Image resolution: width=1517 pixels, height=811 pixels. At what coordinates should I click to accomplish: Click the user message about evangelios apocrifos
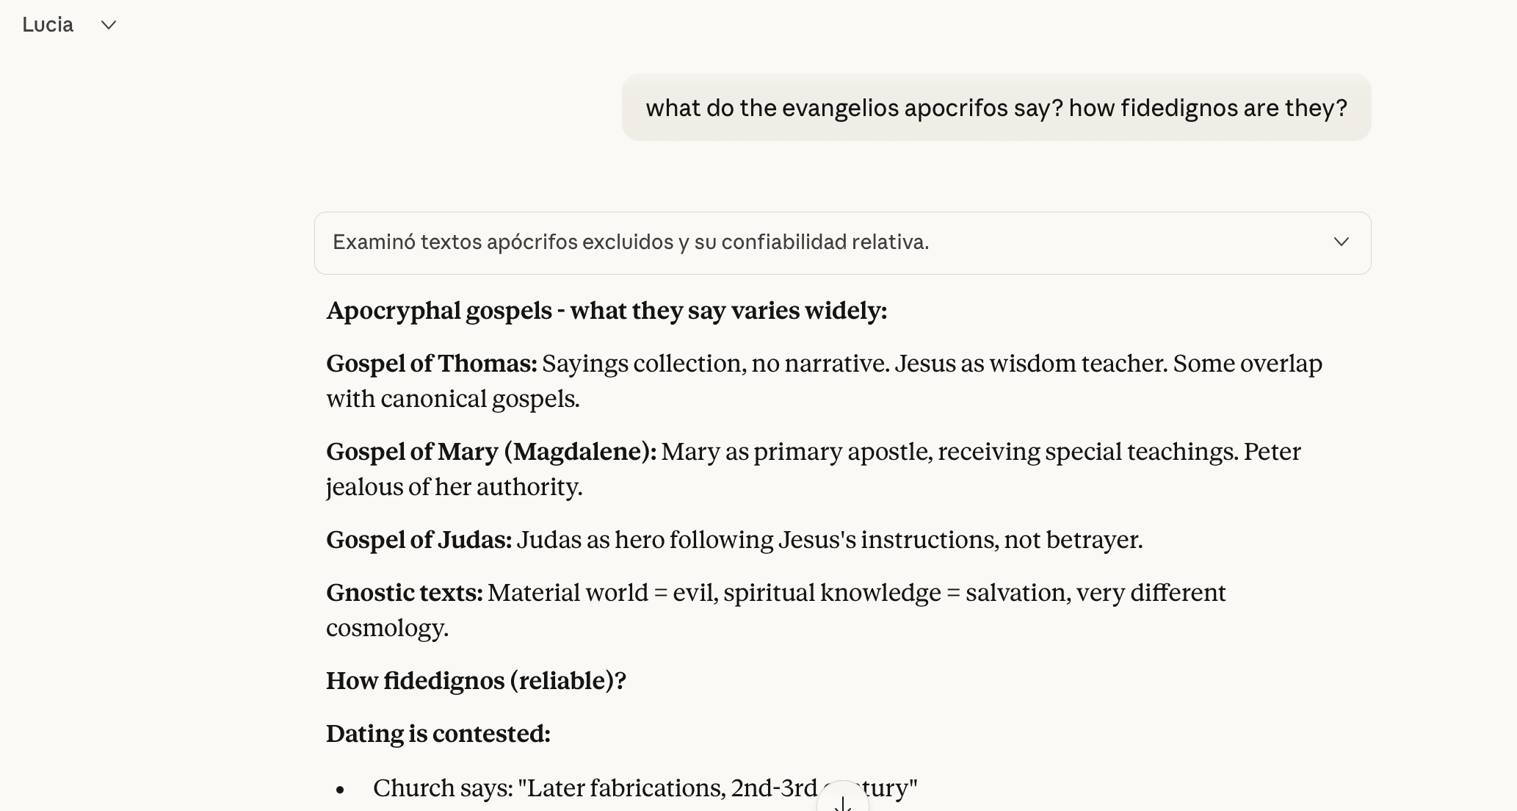[x=996, y=108]
